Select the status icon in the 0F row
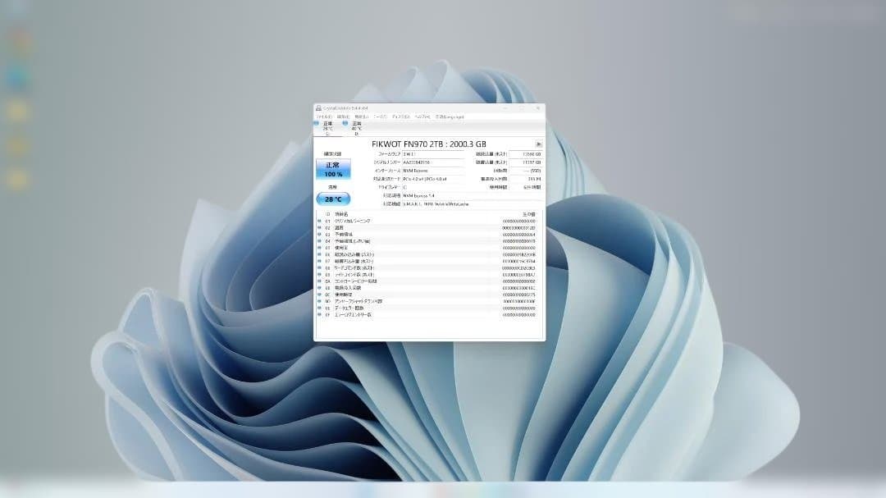The image size is (886, 498). [x=319, y=314]
